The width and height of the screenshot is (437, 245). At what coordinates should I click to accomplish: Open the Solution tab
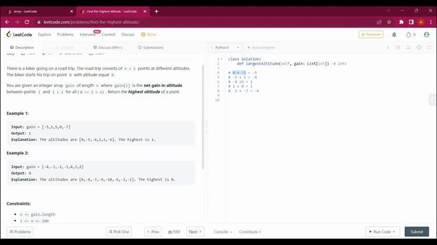coord(66,48)
